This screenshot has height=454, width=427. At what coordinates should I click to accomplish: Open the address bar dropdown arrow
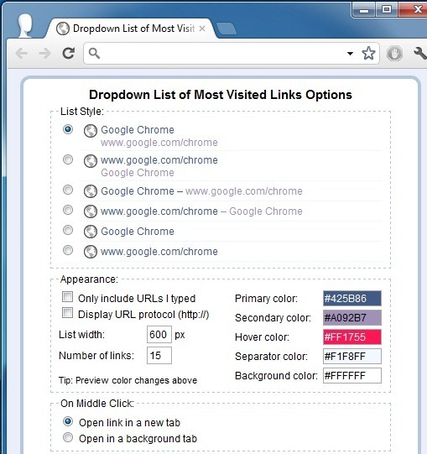pyautogui.click(x=350, y=54)
